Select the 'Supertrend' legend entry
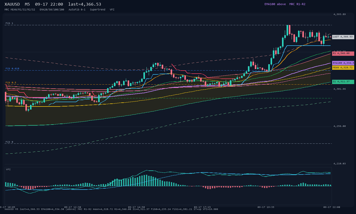The width and height of the screenshot is (356, 214). [x=98, y=9]
